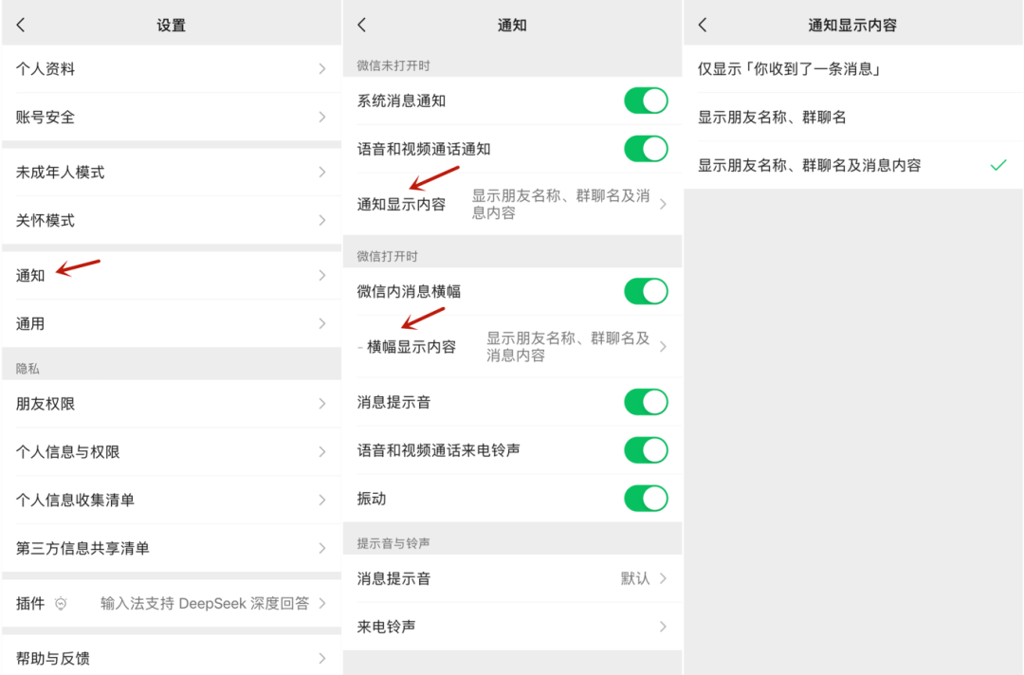The width and height of the screenshot is (1024, 675).
Task: Click the 提示音与铃声 section label
Action: click(393, 544)
